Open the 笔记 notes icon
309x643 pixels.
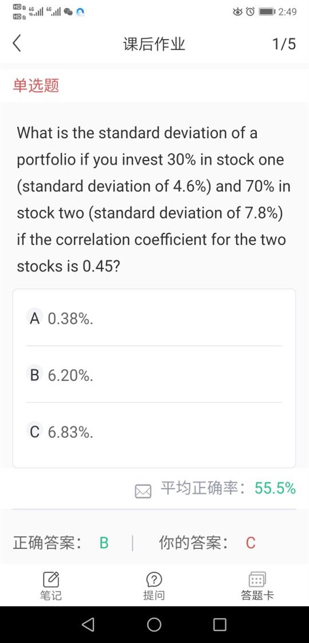tap(51, 579)
